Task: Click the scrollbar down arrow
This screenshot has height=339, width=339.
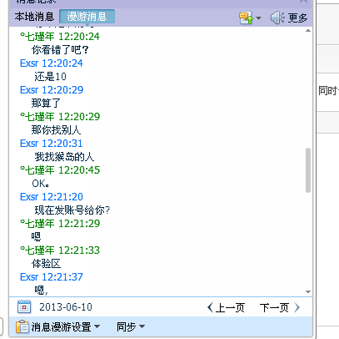Action: click(308, 291)
